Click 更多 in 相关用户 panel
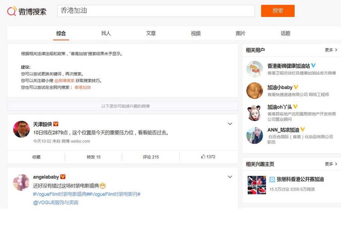Screen dimensions: 341x248 [x=331, y=50]
